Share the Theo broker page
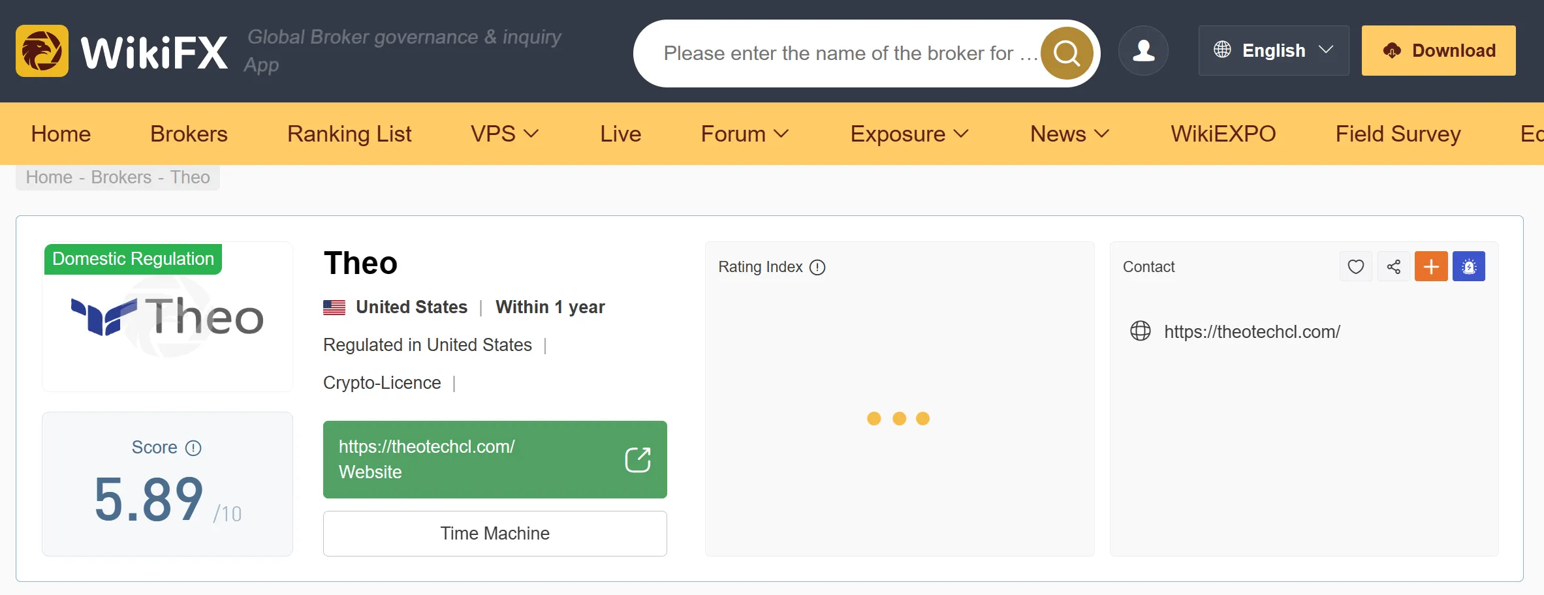Viewport: 1544px width, 595px height. 1394,266
